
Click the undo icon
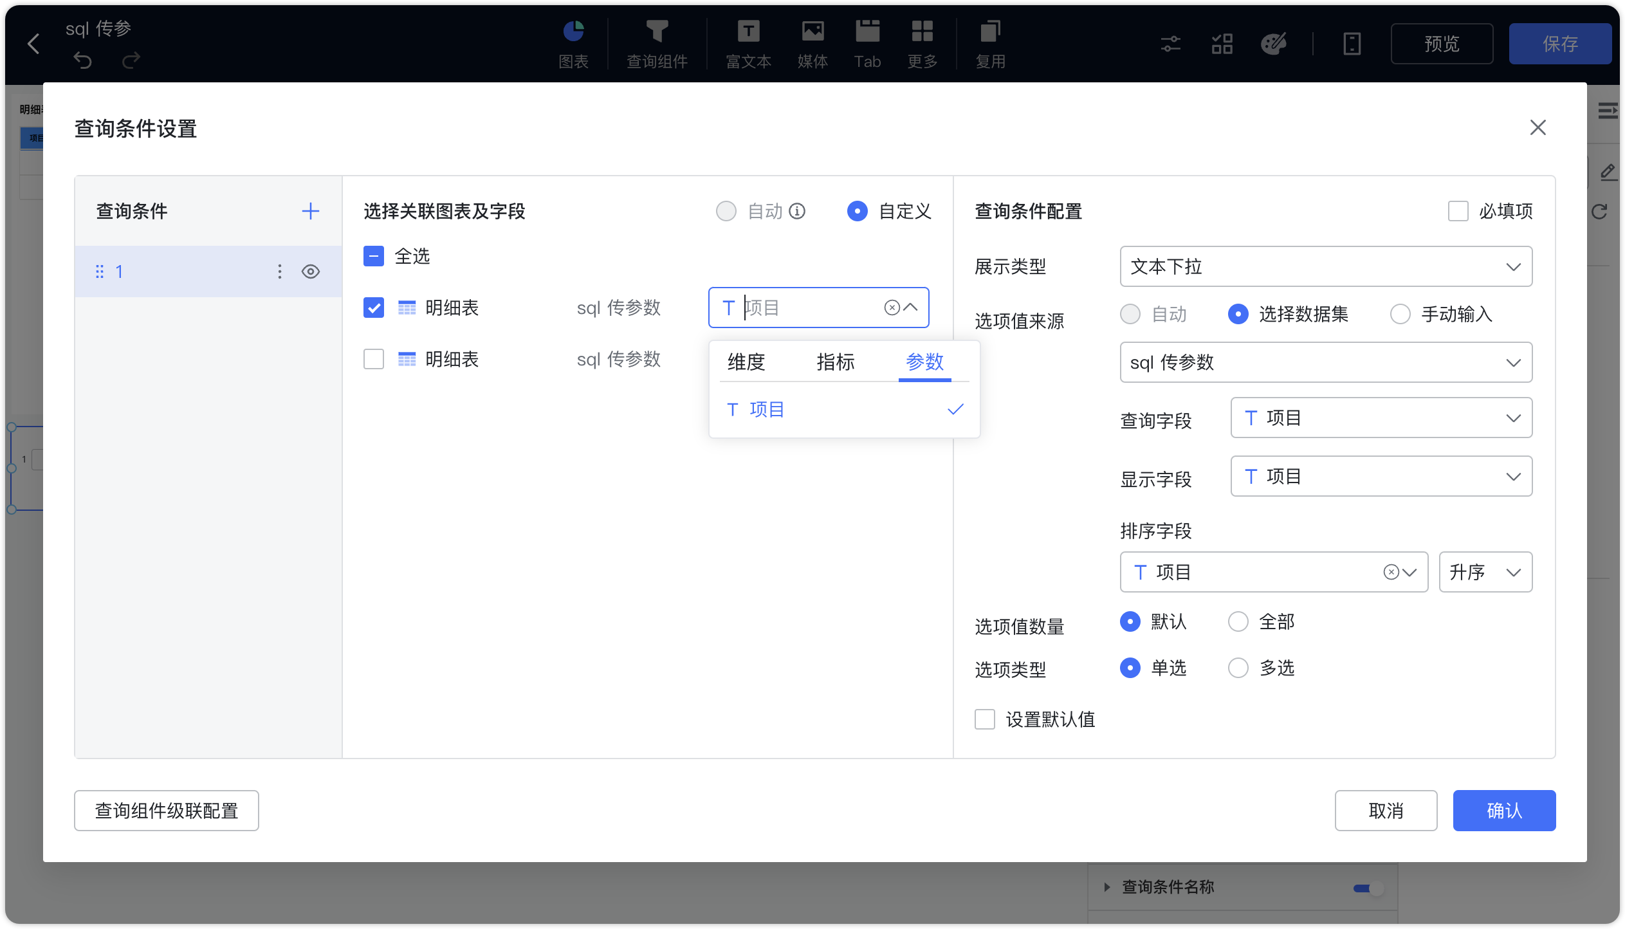83,60
